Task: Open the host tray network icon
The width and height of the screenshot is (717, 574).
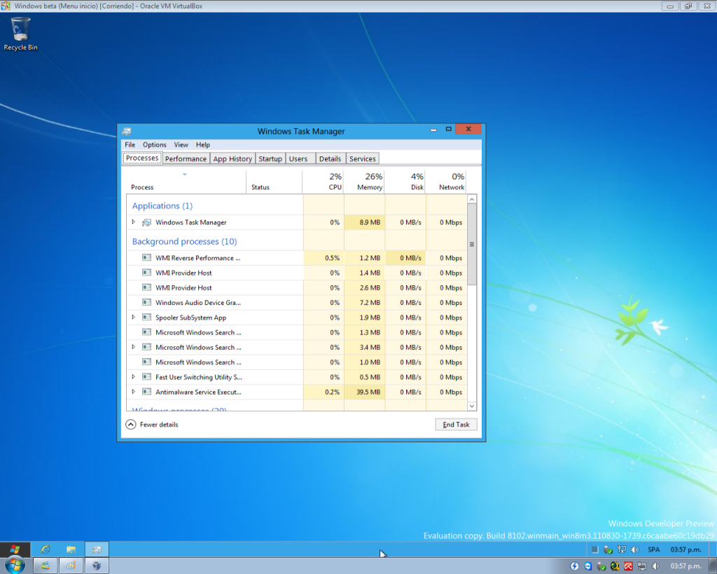Action: pos(642,566)
